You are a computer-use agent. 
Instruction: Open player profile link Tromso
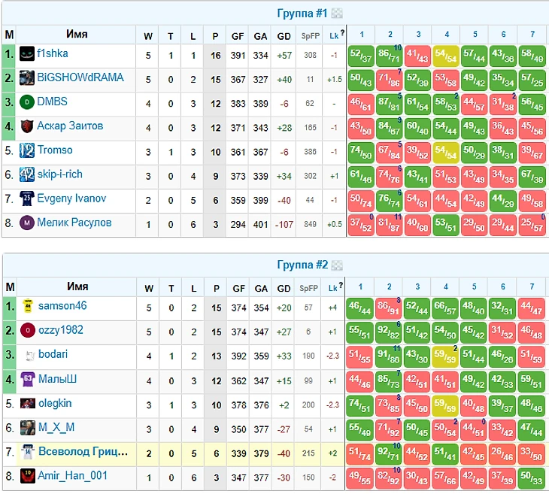coord(55,150)
